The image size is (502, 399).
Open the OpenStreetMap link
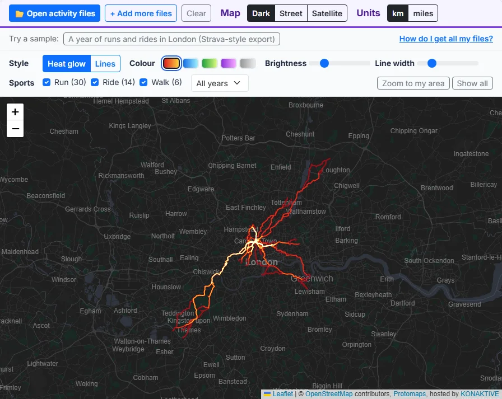point(329,394)
